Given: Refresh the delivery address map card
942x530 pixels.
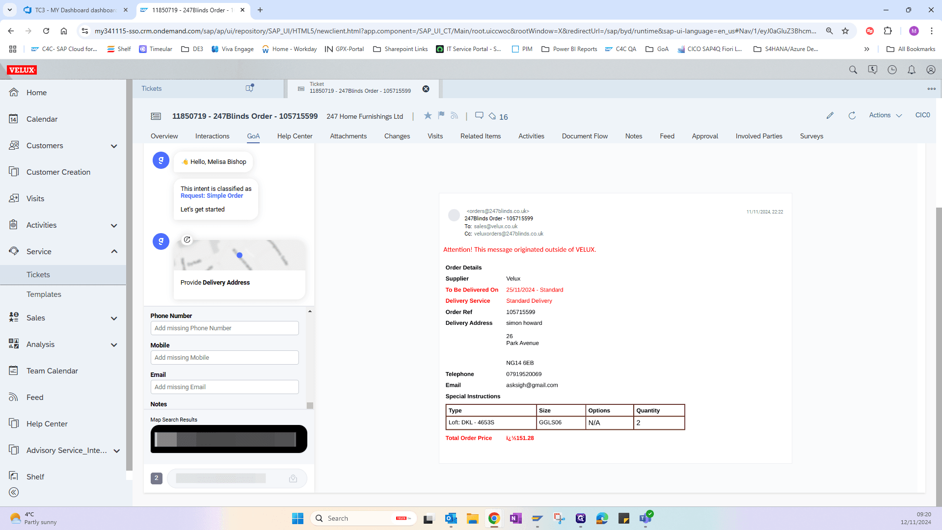Looking at the screenshot, I should coord(187,239).
